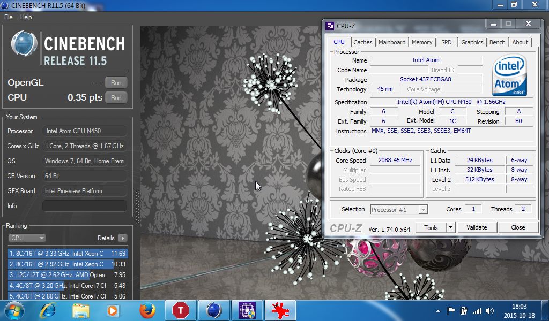Open the CPU ranking type dropdown
Viewport: 549px width, 321px height.
click(27, 238)
